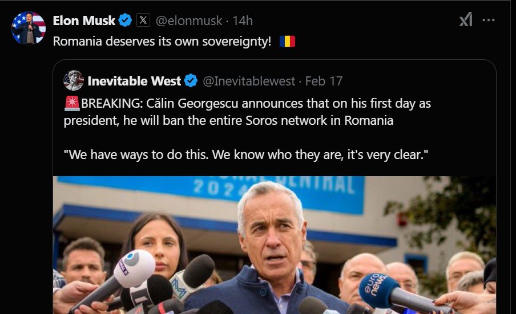Open Inevitable West's profile avatar

click(x=74, y=80)
